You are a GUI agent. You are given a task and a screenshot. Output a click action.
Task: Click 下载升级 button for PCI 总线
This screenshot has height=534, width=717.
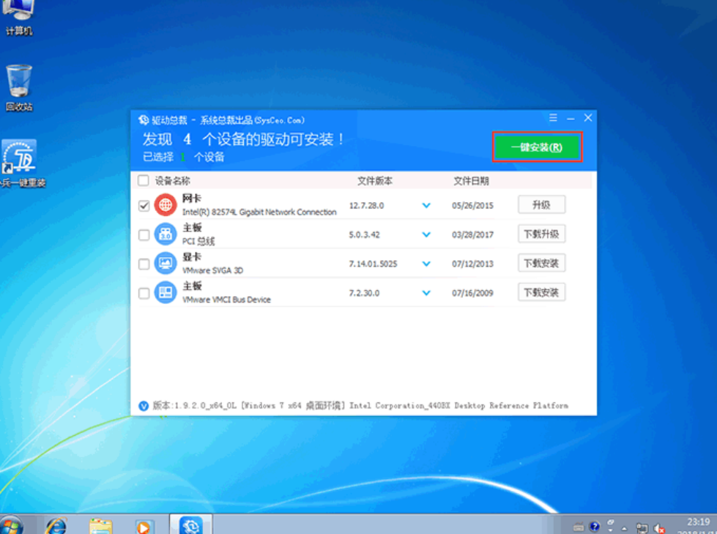point(541,234)
